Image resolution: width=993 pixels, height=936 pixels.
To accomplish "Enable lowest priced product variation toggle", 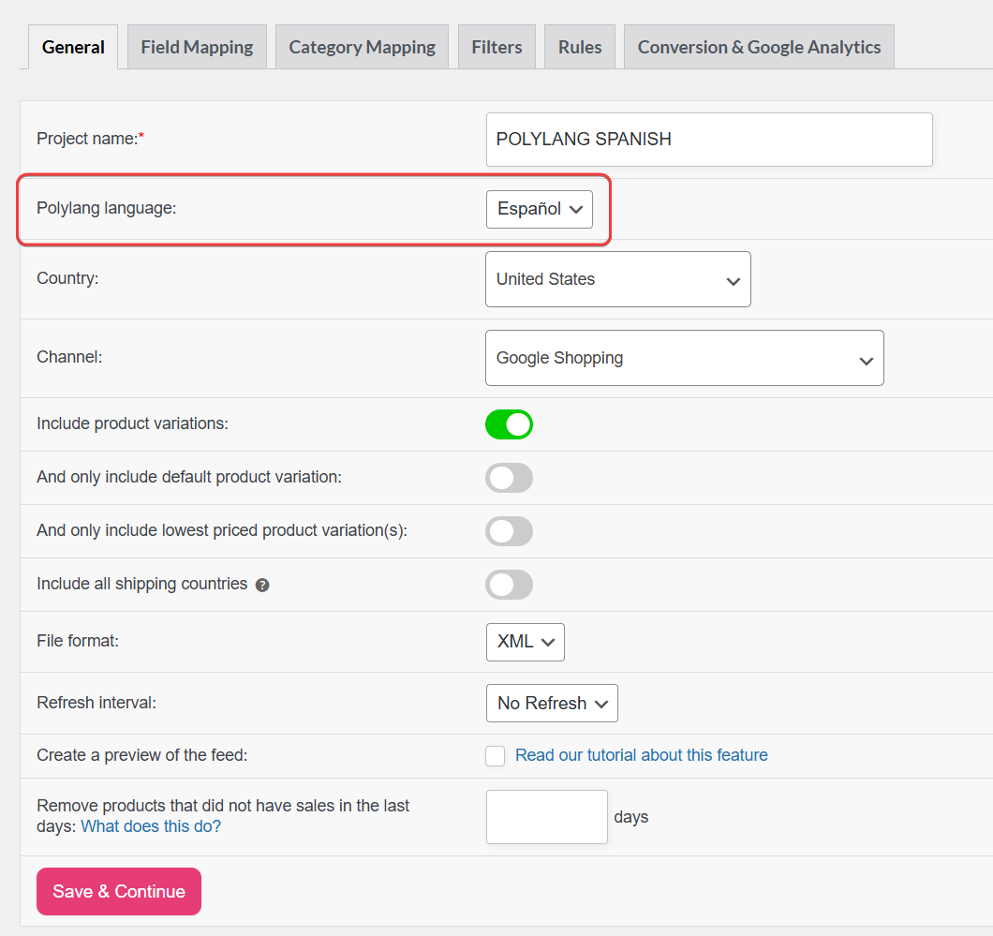I will click(x=509, y=531).
